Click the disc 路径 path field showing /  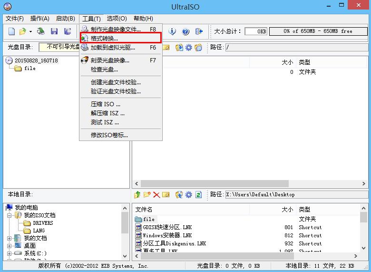click(x=297, y=47)
